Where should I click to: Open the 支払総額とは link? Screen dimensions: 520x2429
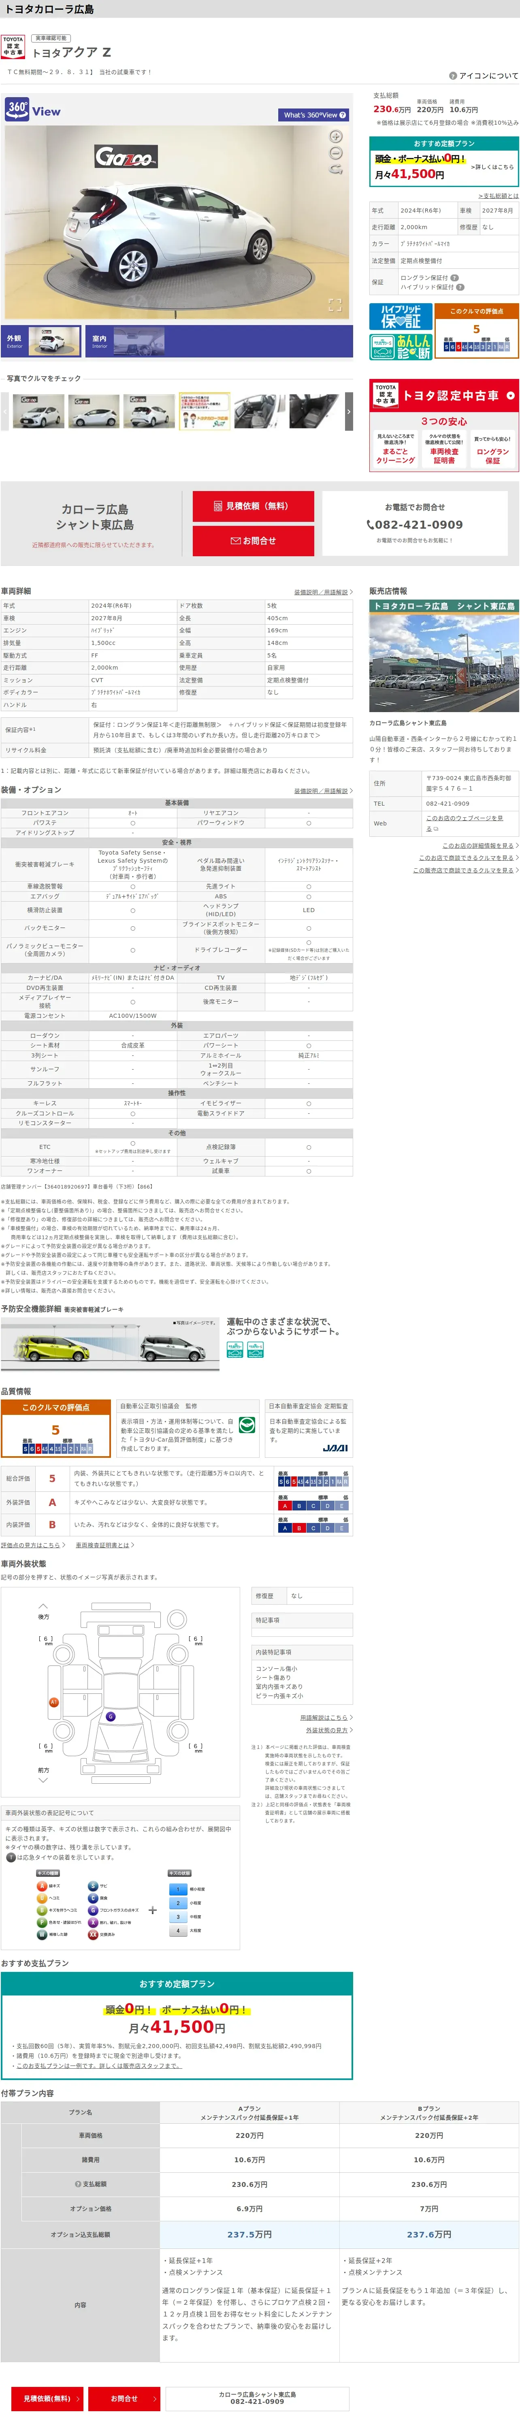pos(498,196)
